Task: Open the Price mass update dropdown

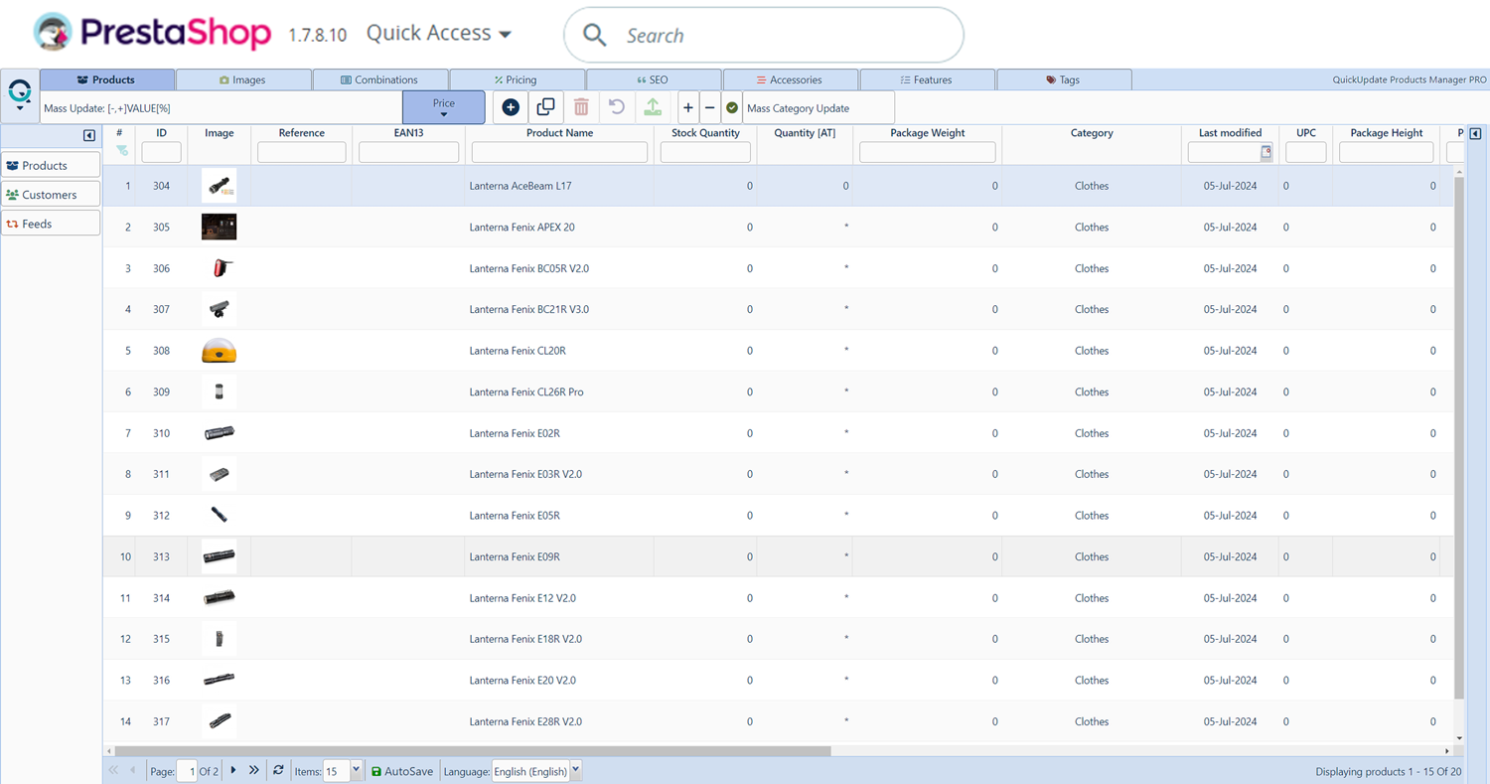Action: pos(443,107)
